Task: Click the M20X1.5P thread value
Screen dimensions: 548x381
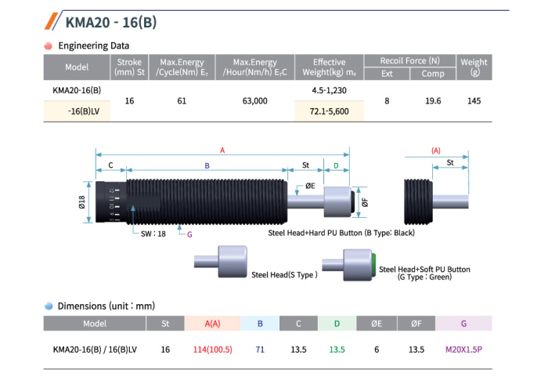Action: [463, 350]
